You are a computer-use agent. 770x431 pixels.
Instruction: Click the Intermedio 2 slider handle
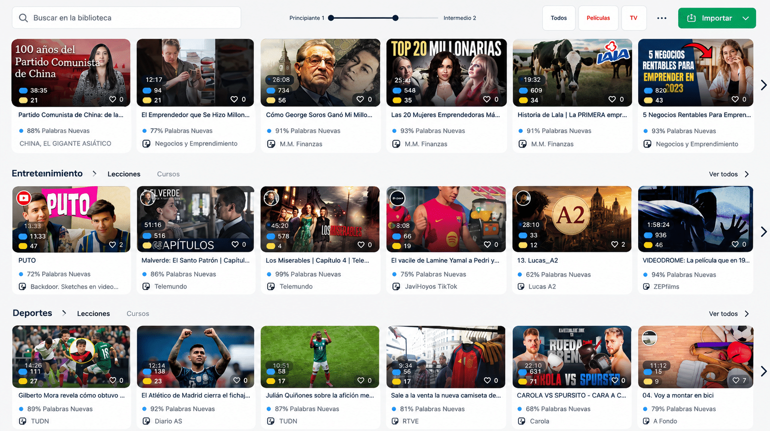[x=395, y=18]
